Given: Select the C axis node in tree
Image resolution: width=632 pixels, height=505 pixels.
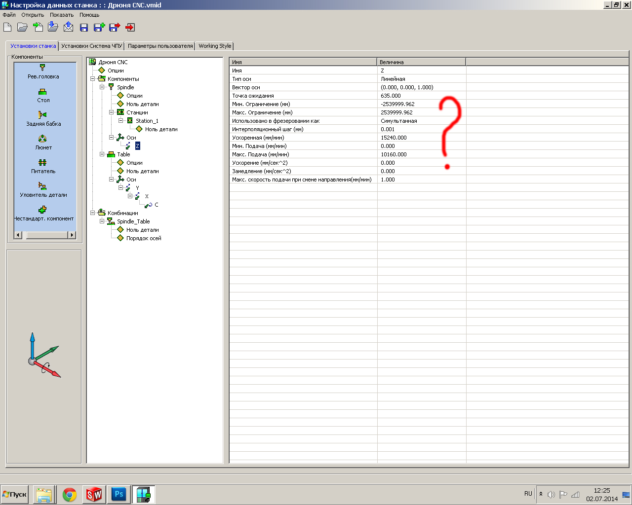Looking at the screenshot, I should (156, 205).
